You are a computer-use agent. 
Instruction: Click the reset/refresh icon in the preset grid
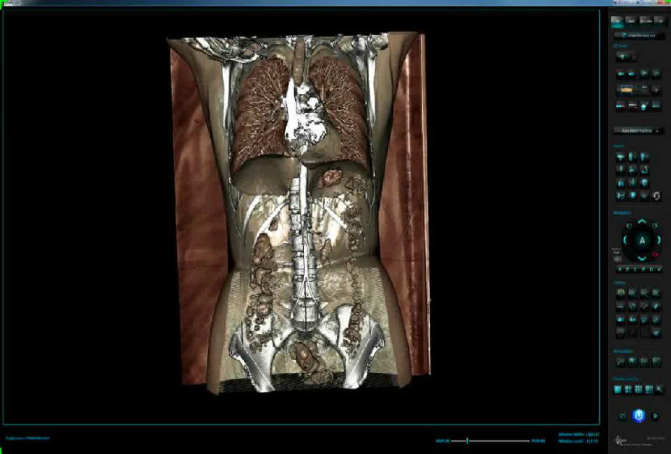point(656,196)
